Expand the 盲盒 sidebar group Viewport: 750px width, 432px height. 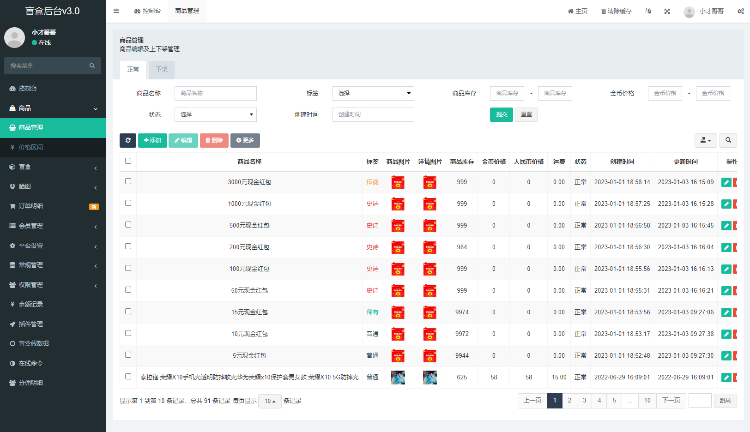click(x=53, y=167)
